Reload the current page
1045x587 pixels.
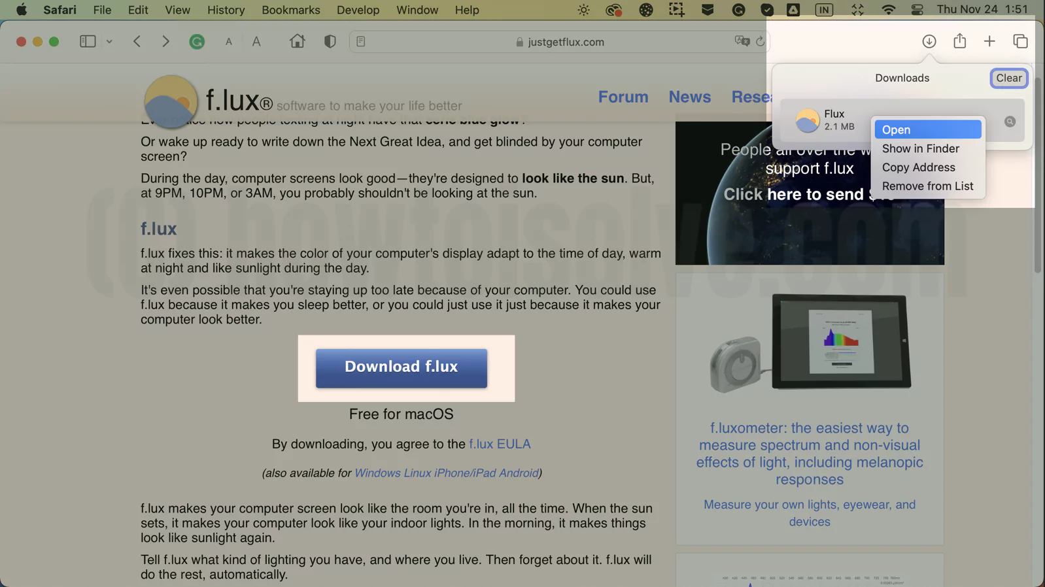pos(760,41)
